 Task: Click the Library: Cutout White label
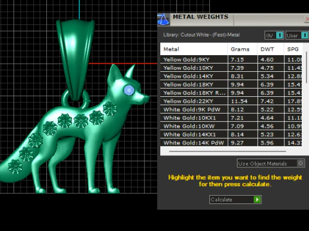(201, 35)
